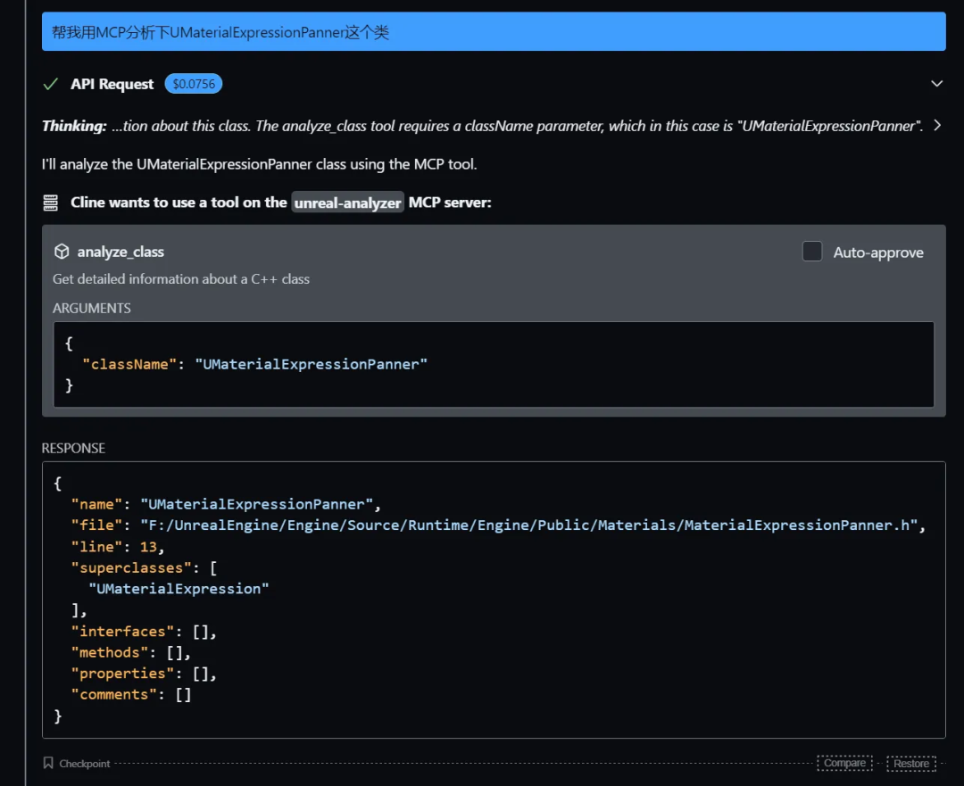Image resolution: width=964 pixels, height=786 pixels.
Task: Click the cube icon next to analyze_class
Action: click(62, 252)
